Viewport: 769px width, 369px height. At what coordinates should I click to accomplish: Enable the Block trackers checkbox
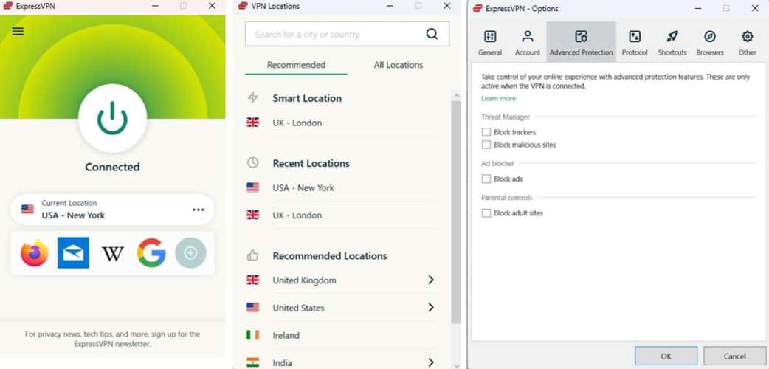coord(486,132)
